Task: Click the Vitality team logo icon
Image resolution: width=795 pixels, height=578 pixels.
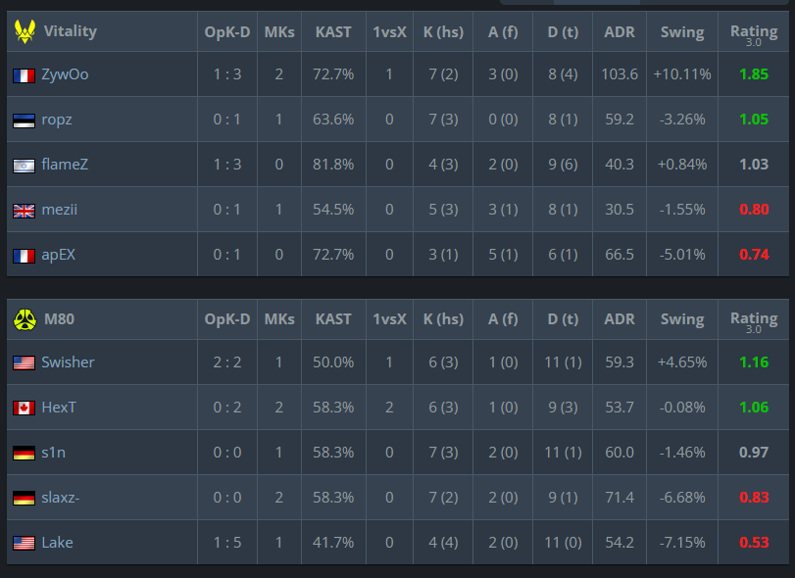Action: [25, 31]
